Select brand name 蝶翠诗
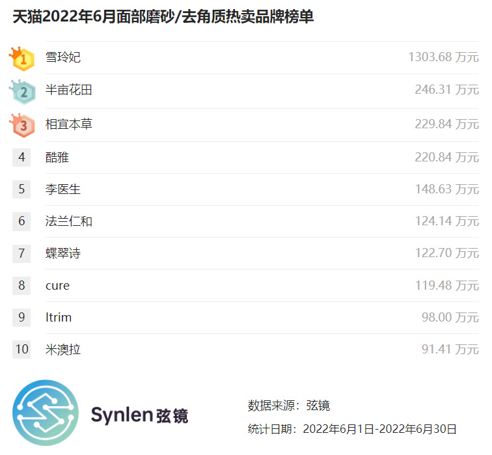 coord(63,253)
